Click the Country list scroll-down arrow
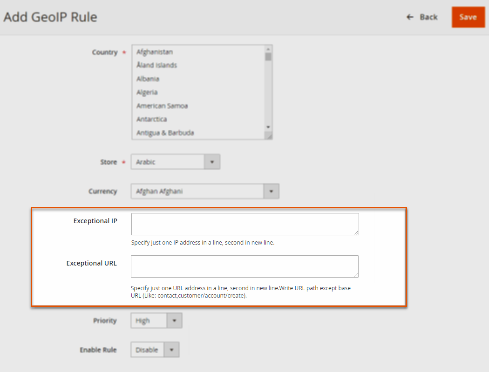The width and height of the screenshot is (489, 372). coord(268,127)
